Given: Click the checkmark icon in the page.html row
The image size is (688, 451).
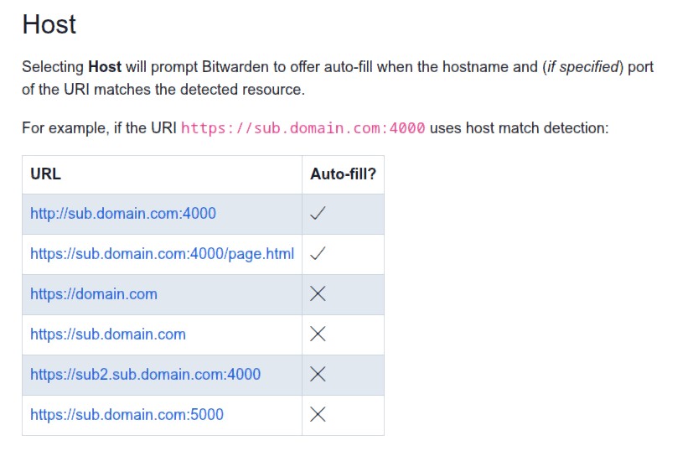Looking at the screenshot, I should click(318, 253).
